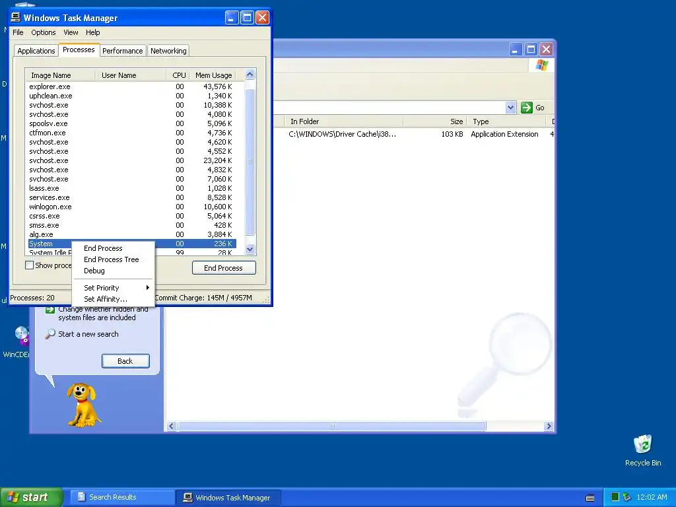Click the magnifier icon beside Start a new search
This screenshot has width=676, height=507.
[x=50, y=333]
